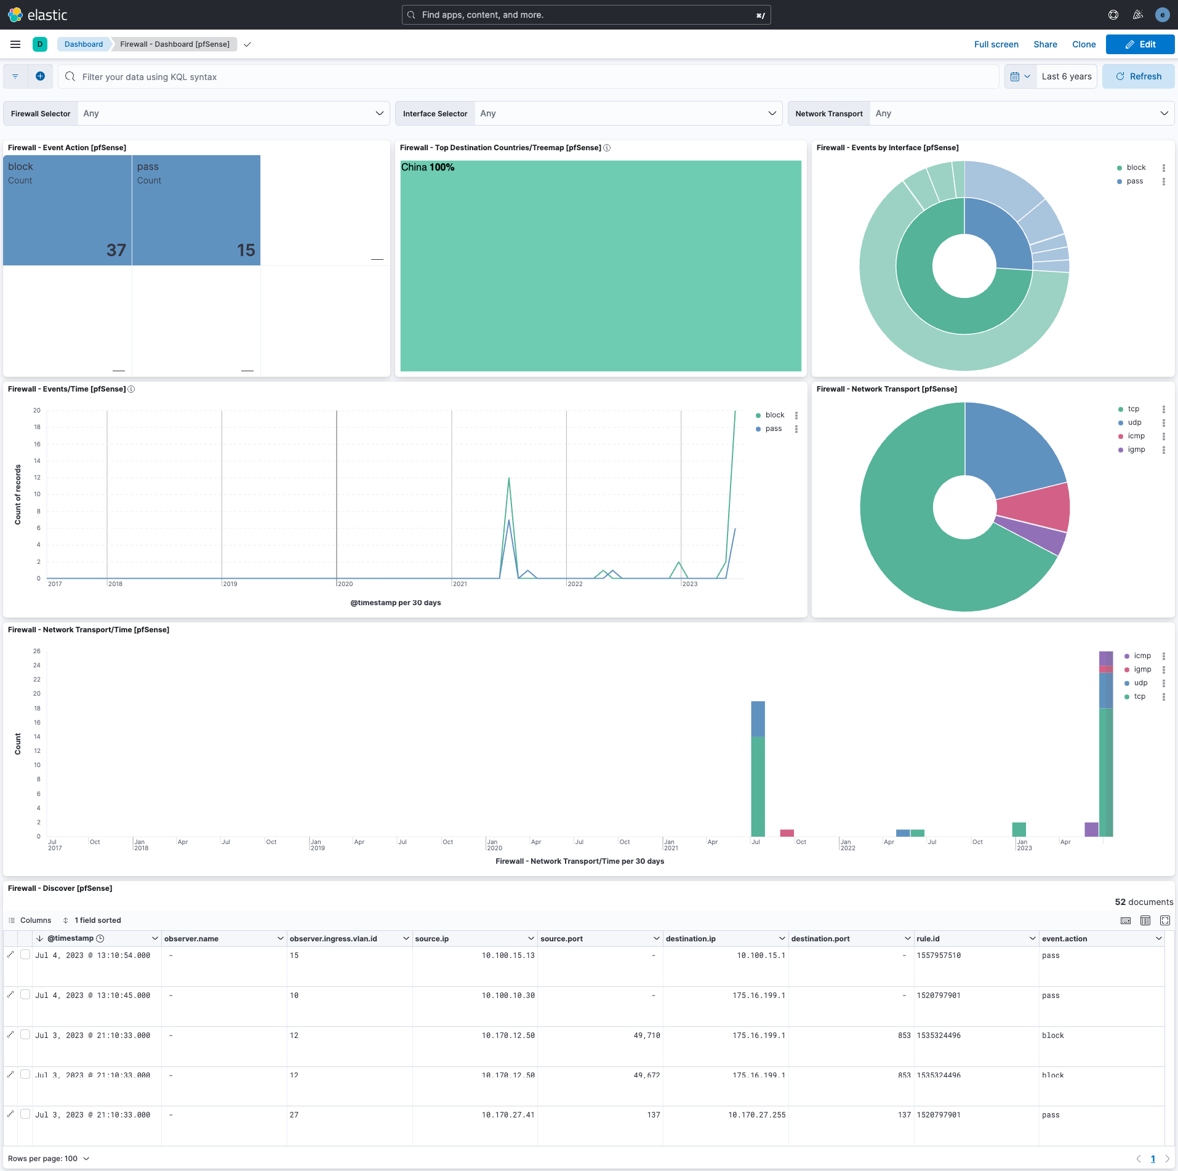Click the add filter plus icon
The image size is (1178, 1171).
[x=41, y=76]
